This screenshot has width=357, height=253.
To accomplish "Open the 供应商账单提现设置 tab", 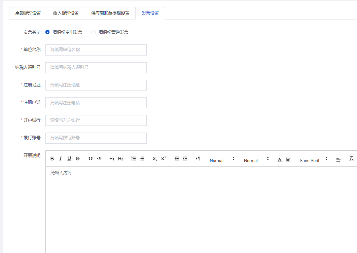I will [x=110, y=13].
